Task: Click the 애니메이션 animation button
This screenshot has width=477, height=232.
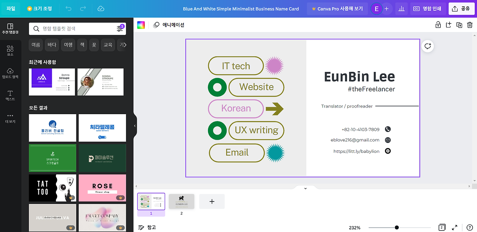Action: (x=169, y=25)
